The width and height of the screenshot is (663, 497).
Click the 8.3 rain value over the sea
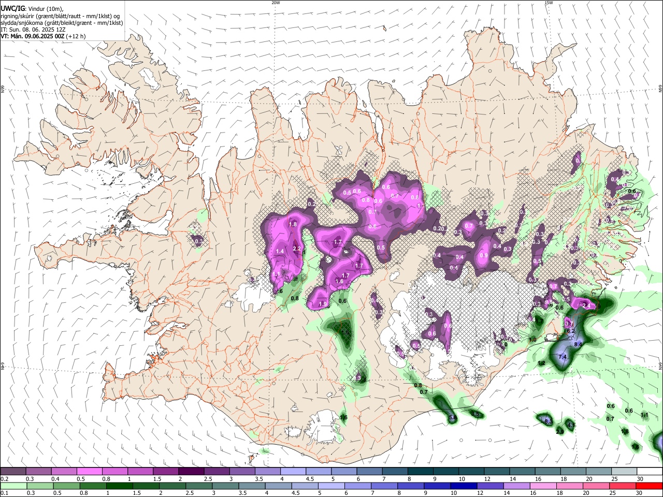[x=549, y=422]
